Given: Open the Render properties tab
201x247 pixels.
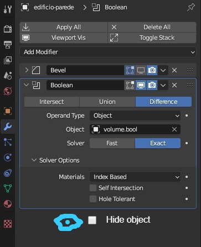Looking at the screenshot, I should click(x=8, y=29).
